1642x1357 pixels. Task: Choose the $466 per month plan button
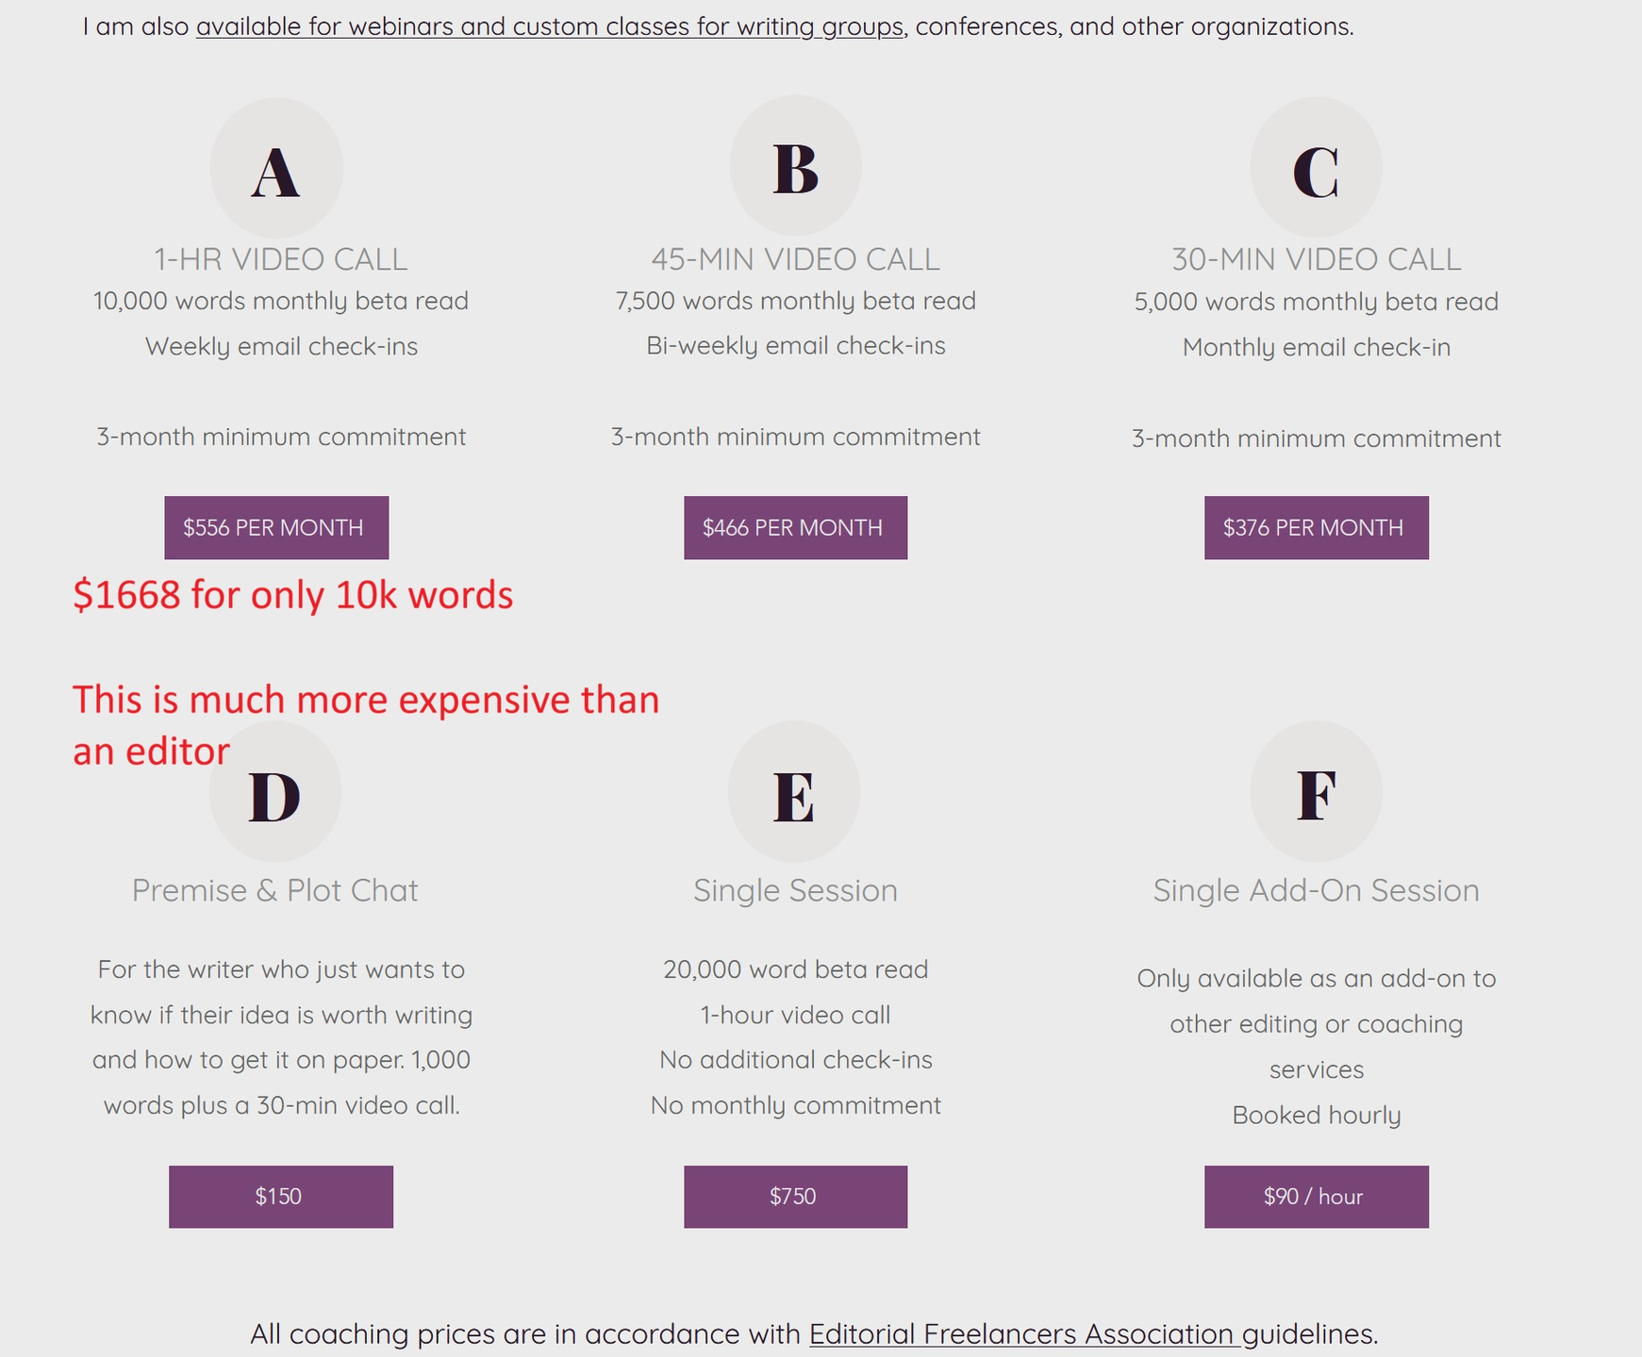(x=795, y=527)
